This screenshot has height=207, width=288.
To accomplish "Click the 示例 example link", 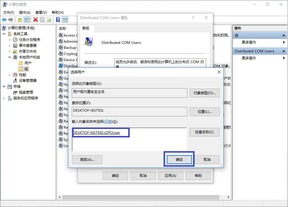I will coord(108,121).
